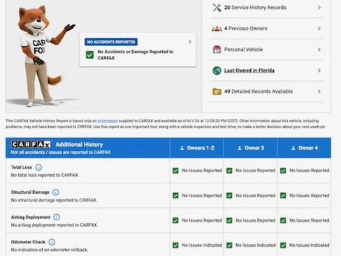Click the CARFAX logo in Additional History header

(31, 145)
